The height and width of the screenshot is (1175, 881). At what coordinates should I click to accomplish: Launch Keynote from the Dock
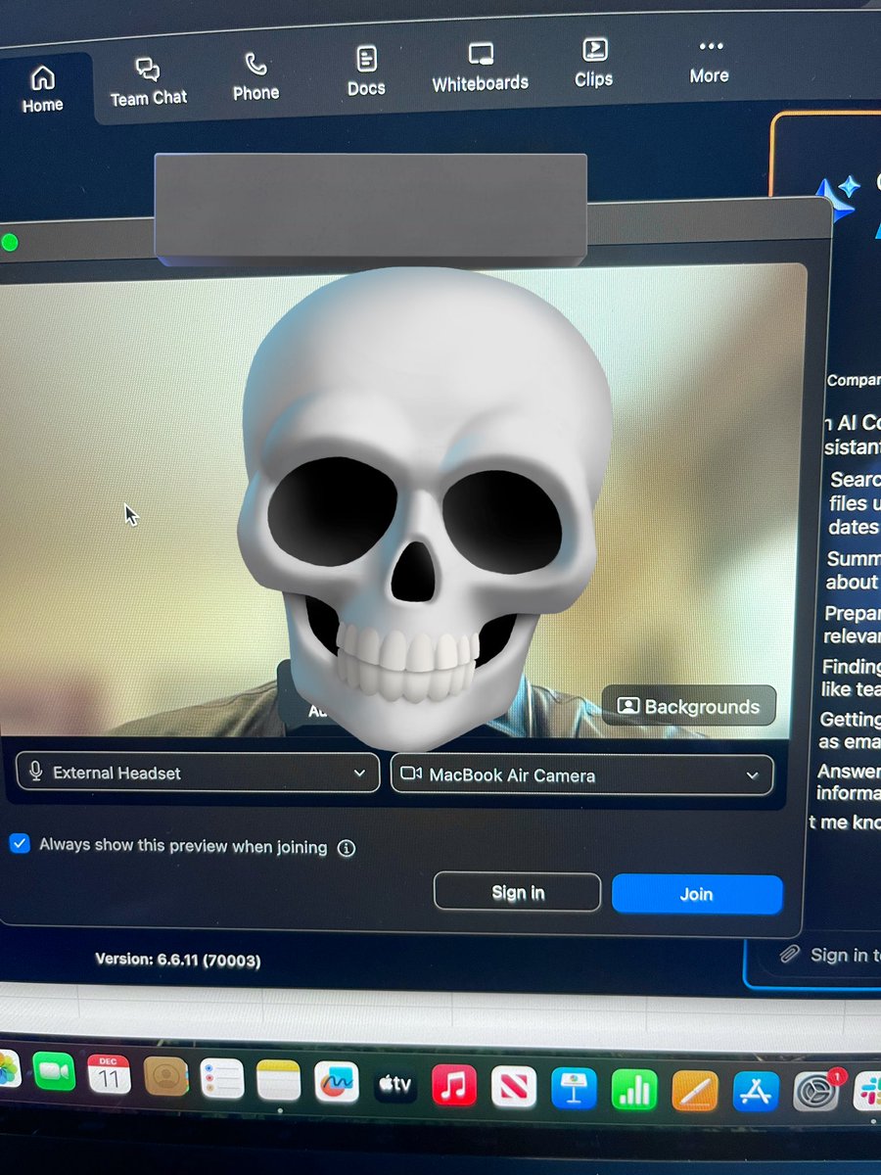(x=574, y=1089)
